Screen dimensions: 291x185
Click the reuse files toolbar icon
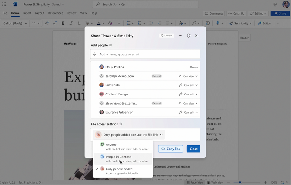(207, 23)
